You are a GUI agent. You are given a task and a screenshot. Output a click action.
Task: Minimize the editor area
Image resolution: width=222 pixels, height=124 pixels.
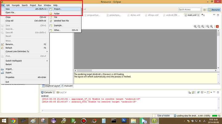coord(214,15)
